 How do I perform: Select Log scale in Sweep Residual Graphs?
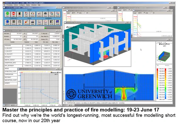tap(144, 13)
